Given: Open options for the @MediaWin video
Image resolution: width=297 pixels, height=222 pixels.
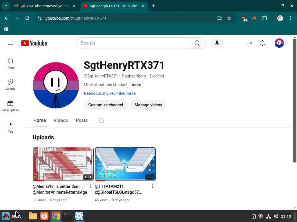Looking at the screenshot, I should [90, 186].
